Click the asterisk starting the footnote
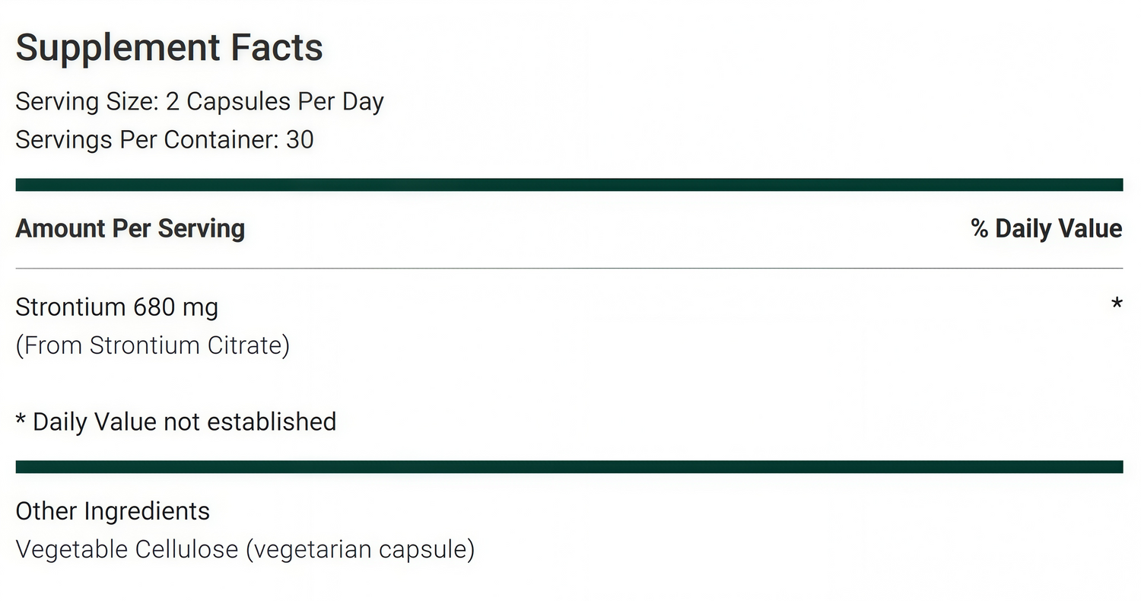This screenshot has width=1141, height=601. click(x=21, y=420)
